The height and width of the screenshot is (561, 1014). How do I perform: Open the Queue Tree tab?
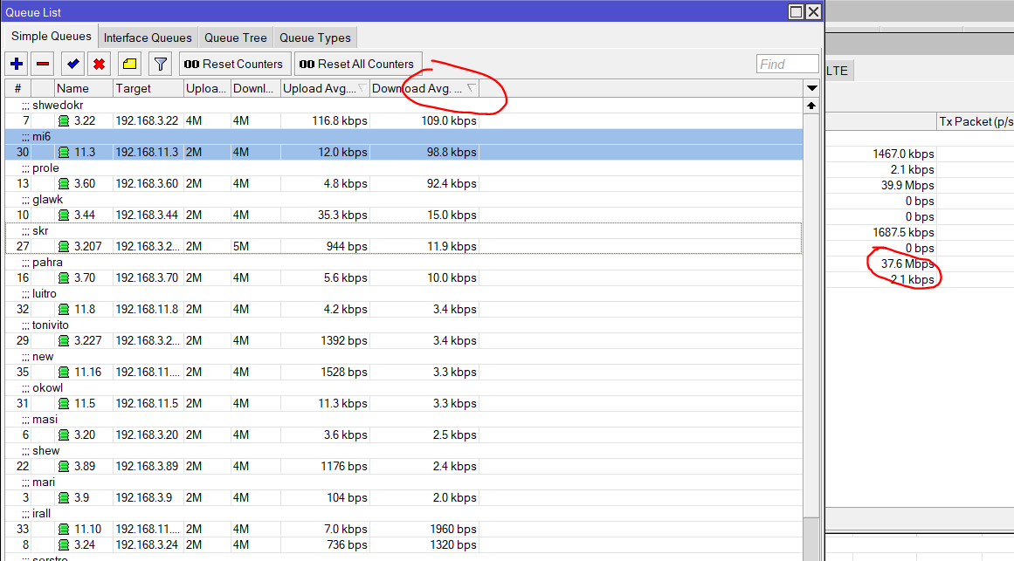[x=236, y=38]
